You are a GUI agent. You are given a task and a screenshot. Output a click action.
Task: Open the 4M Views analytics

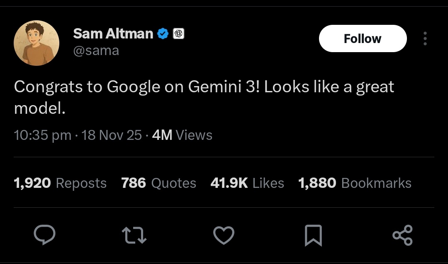point(182,135)
